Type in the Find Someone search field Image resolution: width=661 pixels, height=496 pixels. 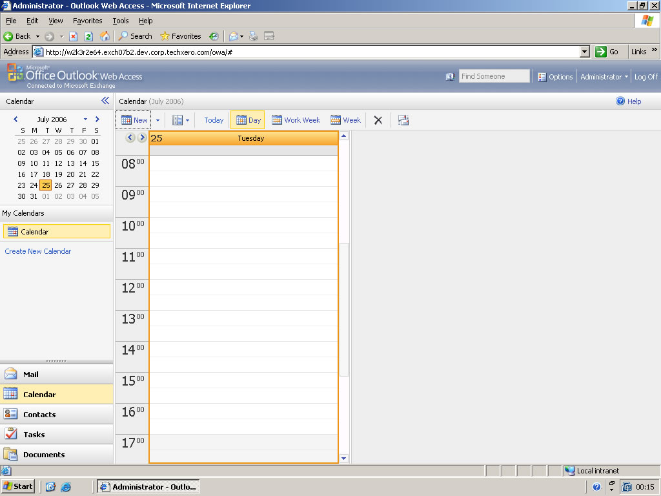click(494, 76)
